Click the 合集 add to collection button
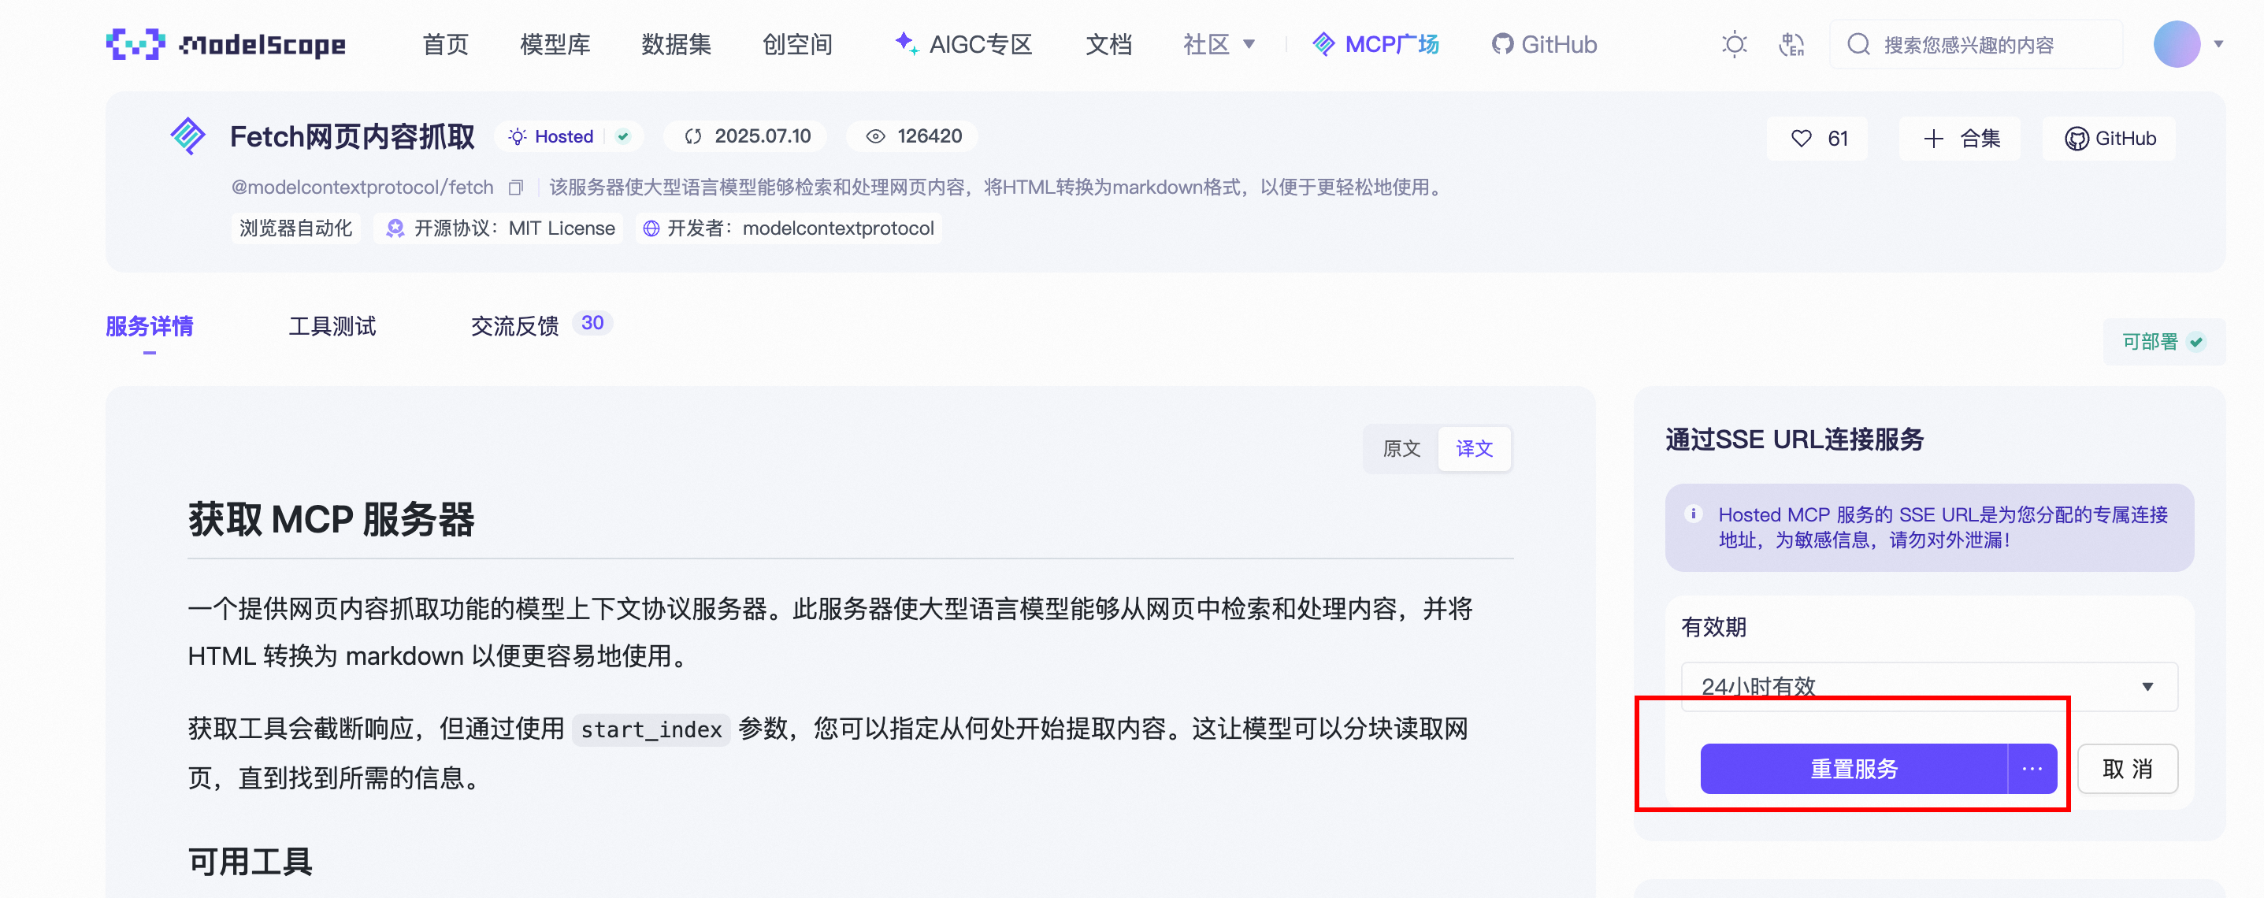 tap(1961, 138)
